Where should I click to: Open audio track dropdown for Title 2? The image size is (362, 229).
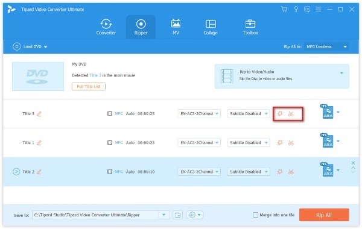[x=199, y=172]
